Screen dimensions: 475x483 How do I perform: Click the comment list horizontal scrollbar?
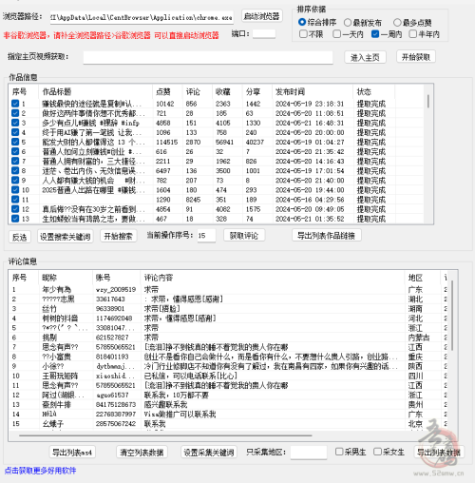165,435
